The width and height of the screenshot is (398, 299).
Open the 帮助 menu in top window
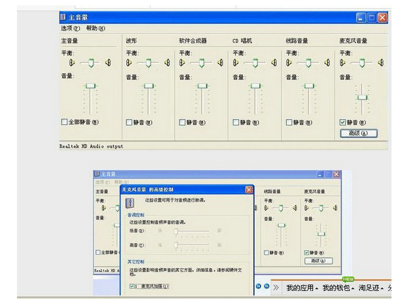point(95,28)
